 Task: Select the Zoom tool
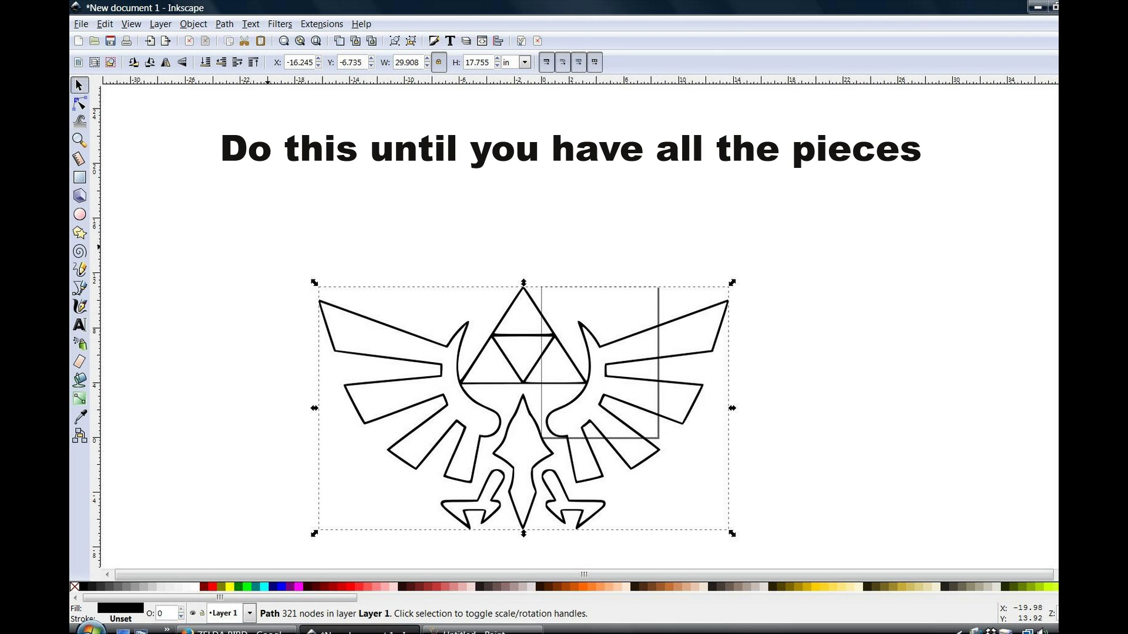point(79,139)
